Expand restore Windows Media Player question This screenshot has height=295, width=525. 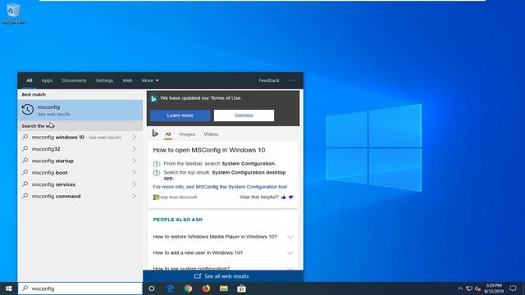223,237
